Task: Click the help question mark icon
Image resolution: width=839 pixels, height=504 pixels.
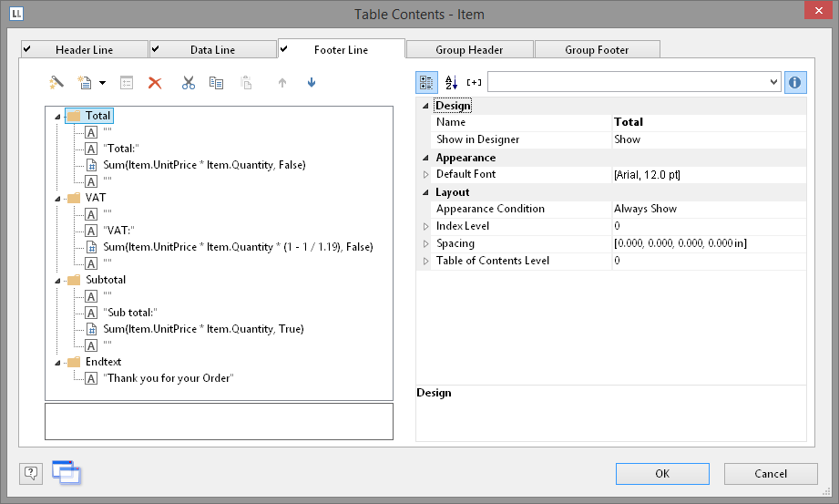Action: pyautogui.click(x=32, y=472)
